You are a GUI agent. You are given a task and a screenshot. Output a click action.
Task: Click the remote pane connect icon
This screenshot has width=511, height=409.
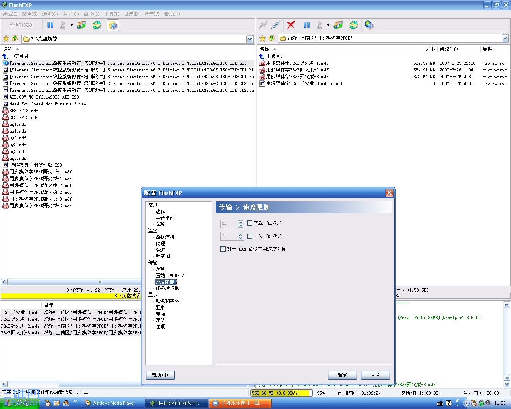pyautogui.click(x=263, y=25)
